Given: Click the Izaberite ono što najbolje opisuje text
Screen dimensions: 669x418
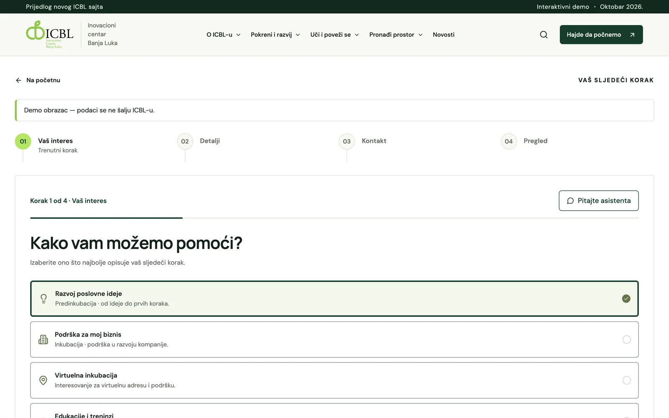Looking at the screenshot, I should click(x=107, y=263).
